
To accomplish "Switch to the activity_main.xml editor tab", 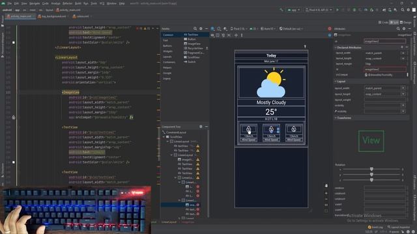I will click(x=21, y=16).
